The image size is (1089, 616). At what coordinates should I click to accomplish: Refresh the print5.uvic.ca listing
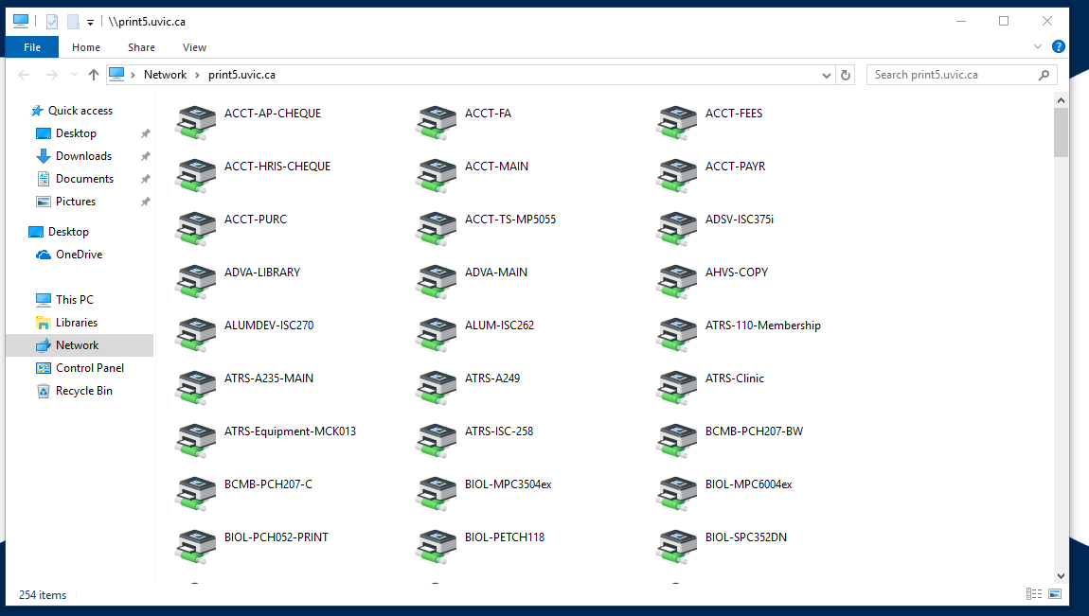[846, 75]
